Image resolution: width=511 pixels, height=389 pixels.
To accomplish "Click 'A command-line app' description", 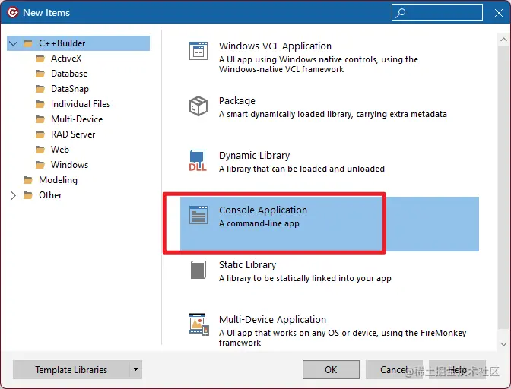I will [x=259, y=223].
